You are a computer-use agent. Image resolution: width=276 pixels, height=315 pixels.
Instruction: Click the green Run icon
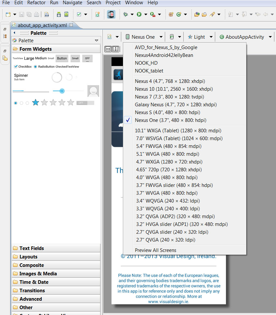click(x=139, y=14)
